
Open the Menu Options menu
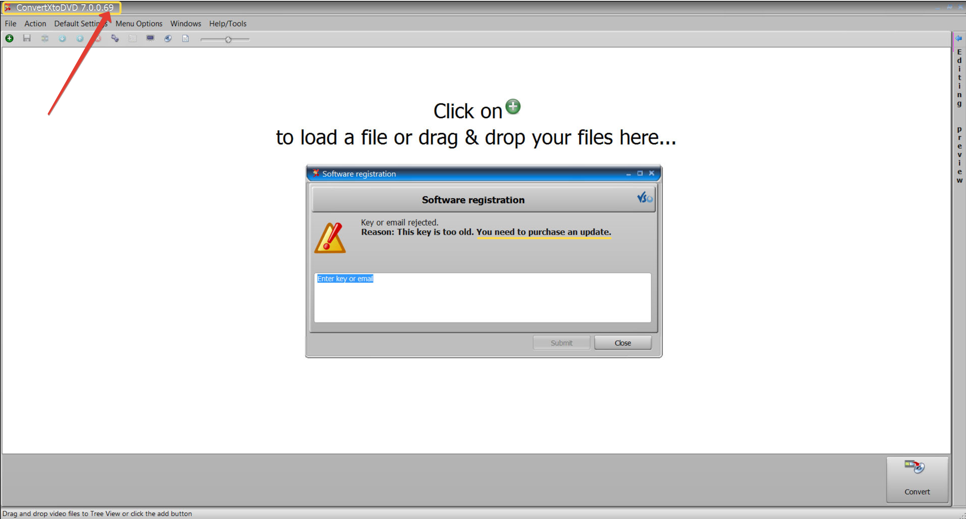(x=139, y=24)
